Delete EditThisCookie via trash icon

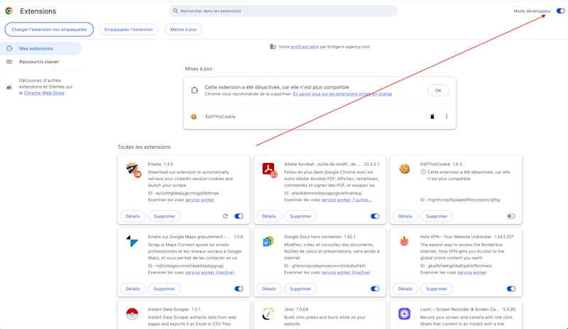(x=432, y=116)
